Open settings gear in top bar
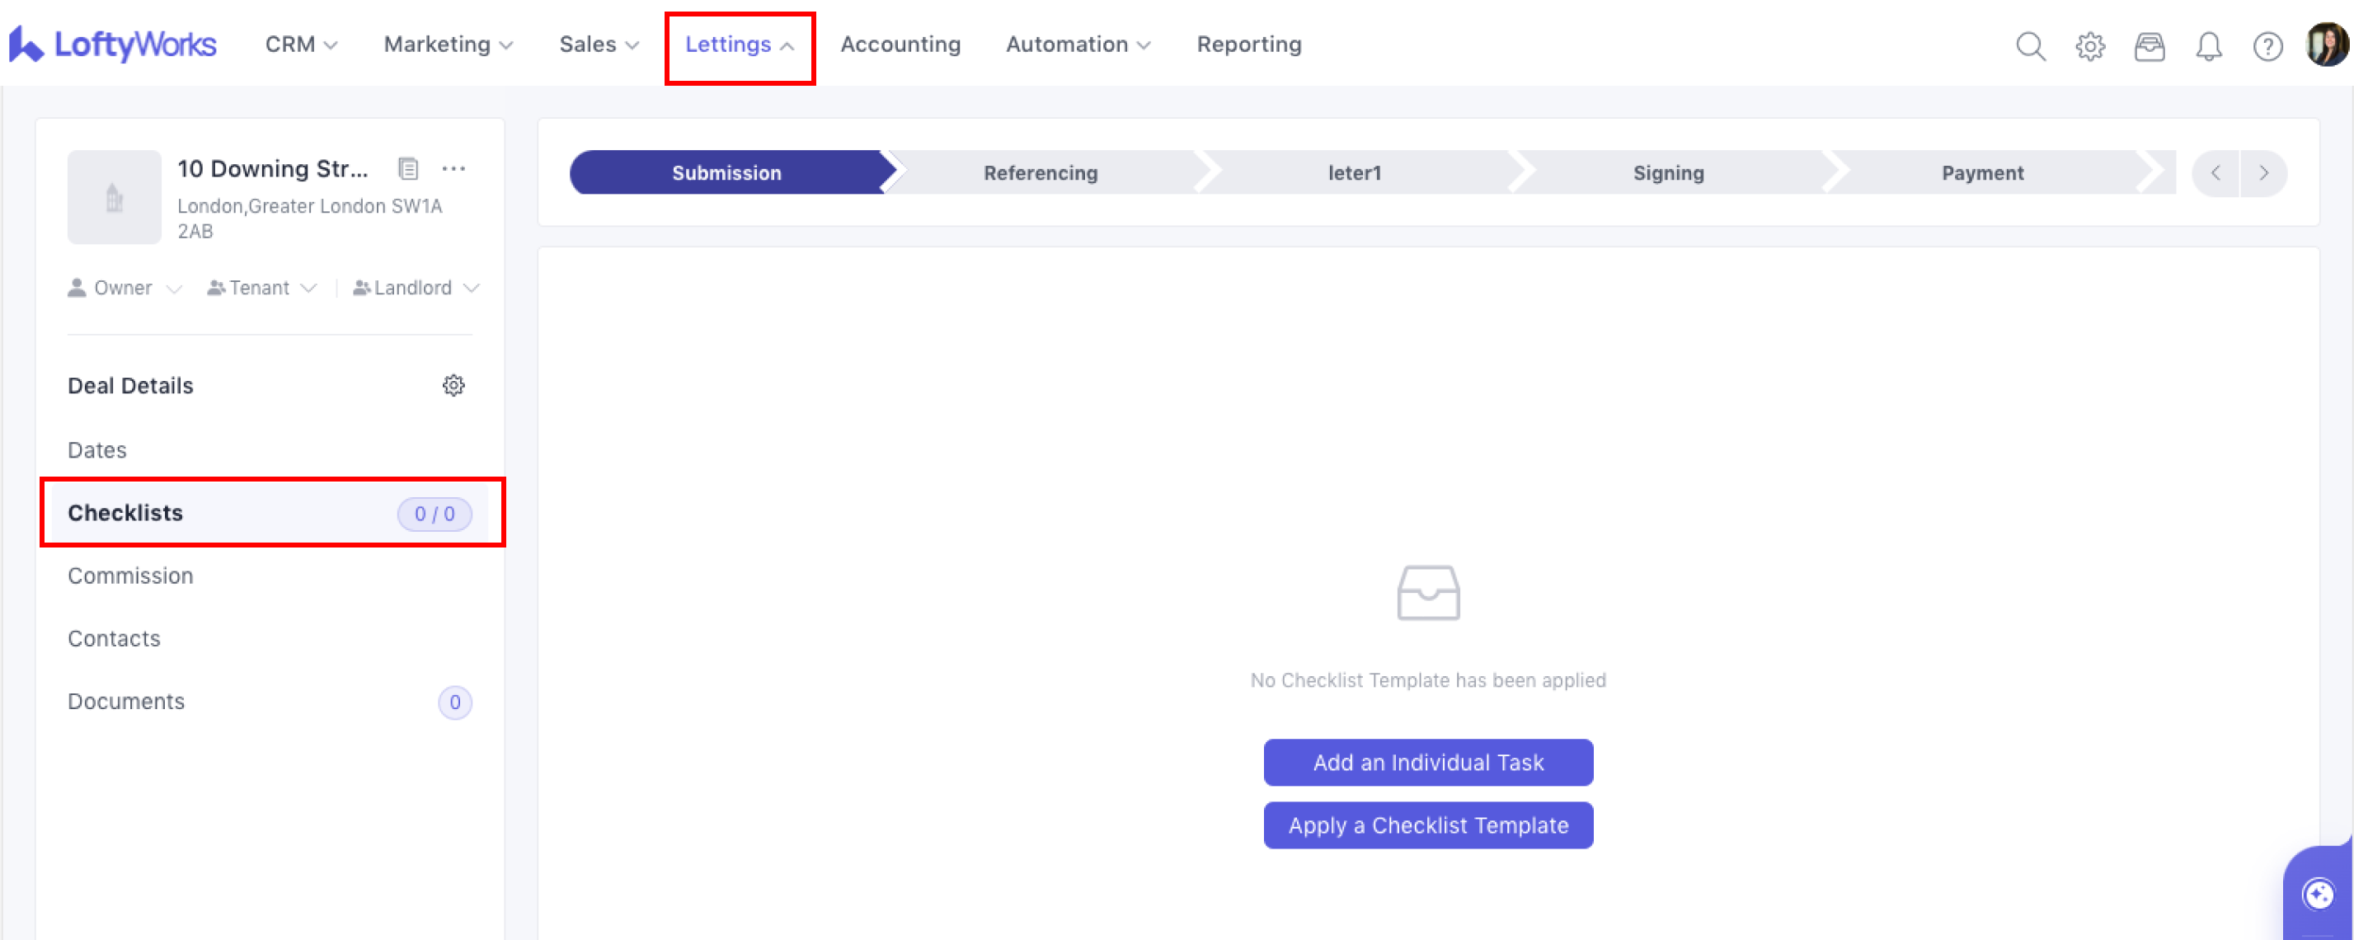Screen dimensions: 2354x940 [x=2089, y=45]
